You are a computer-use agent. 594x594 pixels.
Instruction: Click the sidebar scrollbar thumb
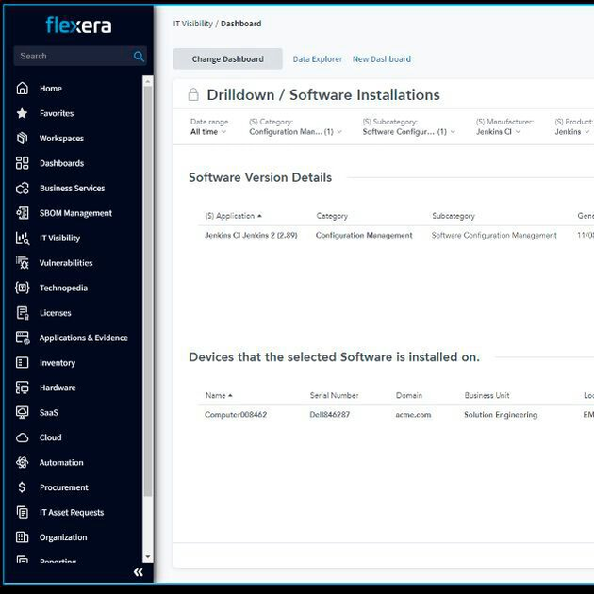pos(148,291)
